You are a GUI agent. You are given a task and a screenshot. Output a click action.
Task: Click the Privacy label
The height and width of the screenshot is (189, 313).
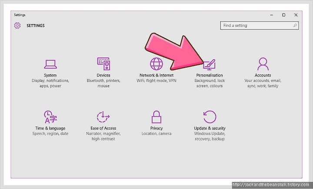tap(156, 128)
